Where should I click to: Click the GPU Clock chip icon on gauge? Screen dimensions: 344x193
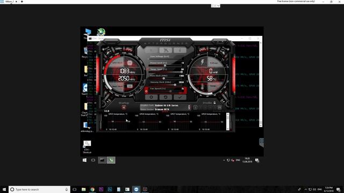click(x=130, y=63)
